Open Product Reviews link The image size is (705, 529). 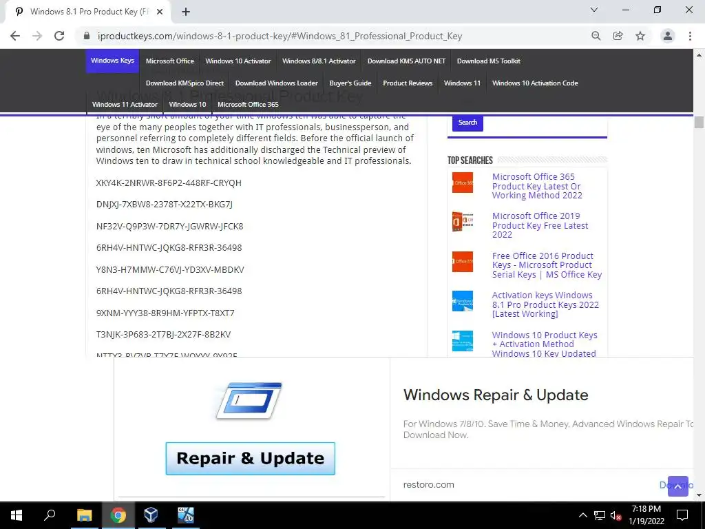pos(408,83)
